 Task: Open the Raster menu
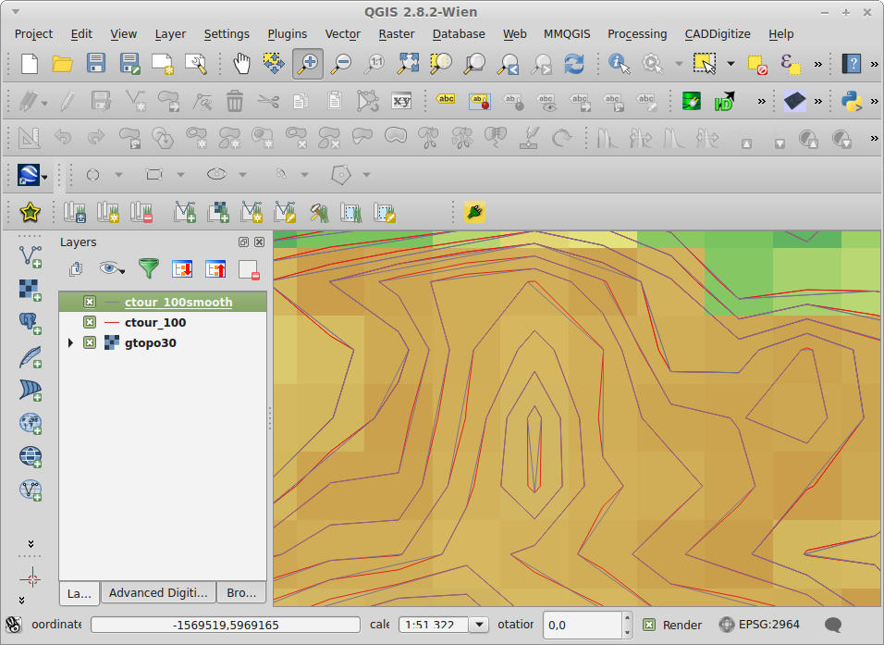point(396,33)
